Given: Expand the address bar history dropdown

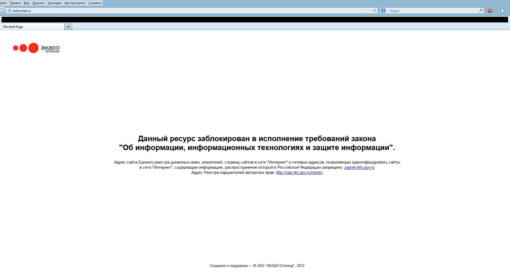Looking at the screenshot, I should (x=370, y=11).
